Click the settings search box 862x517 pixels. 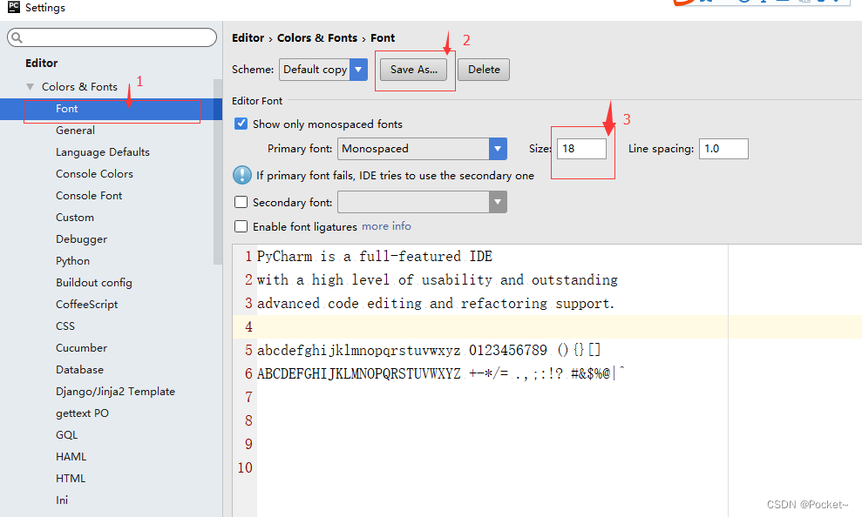tap(112, 37)
